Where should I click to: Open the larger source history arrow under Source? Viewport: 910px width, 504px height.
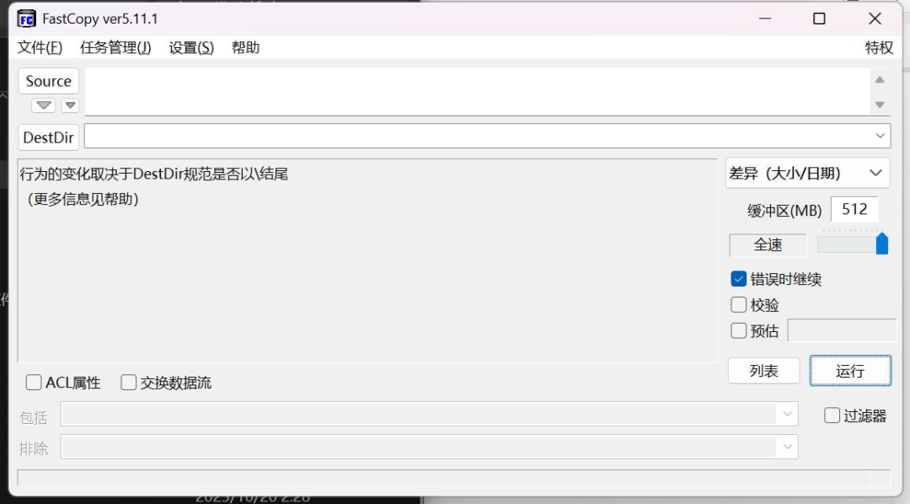tap(44, 105)
